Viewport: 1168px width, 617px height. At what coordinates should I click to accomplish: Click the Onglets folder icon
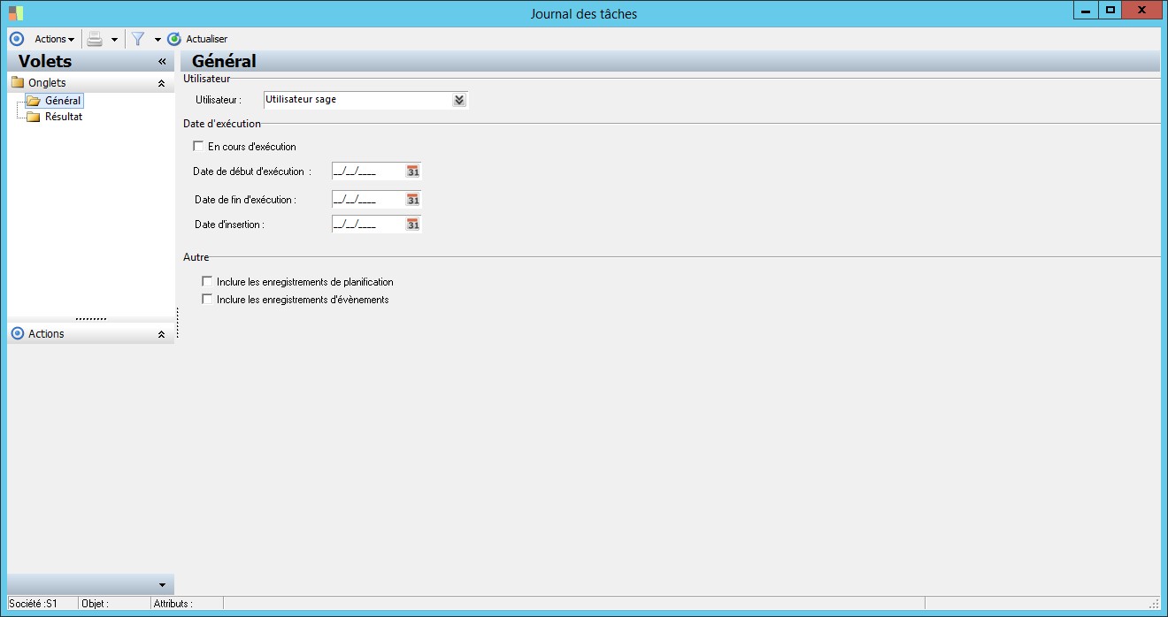pos(18,83)
